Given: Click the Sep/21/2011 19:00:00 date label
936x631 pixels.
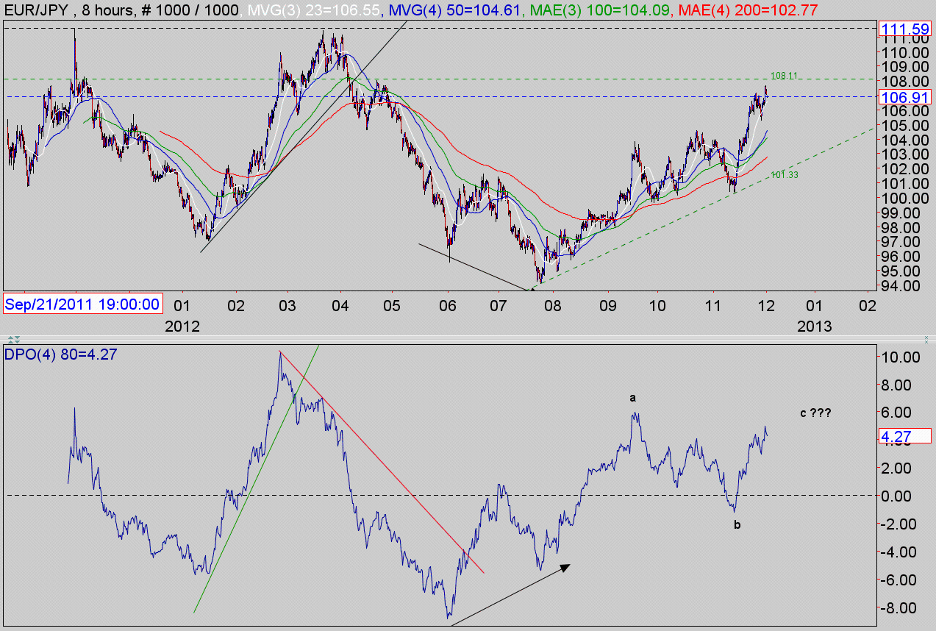Looking at the screenshot, I should coord(83,303).
